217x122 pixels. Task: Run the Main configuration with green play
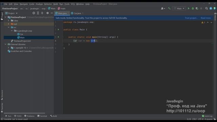pos(189,8)
